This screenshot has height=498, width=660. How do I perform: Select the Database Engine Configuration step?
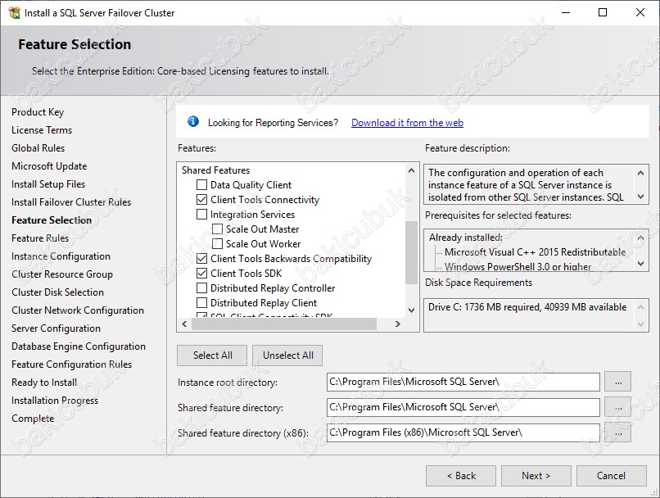(x=79, y=346)
